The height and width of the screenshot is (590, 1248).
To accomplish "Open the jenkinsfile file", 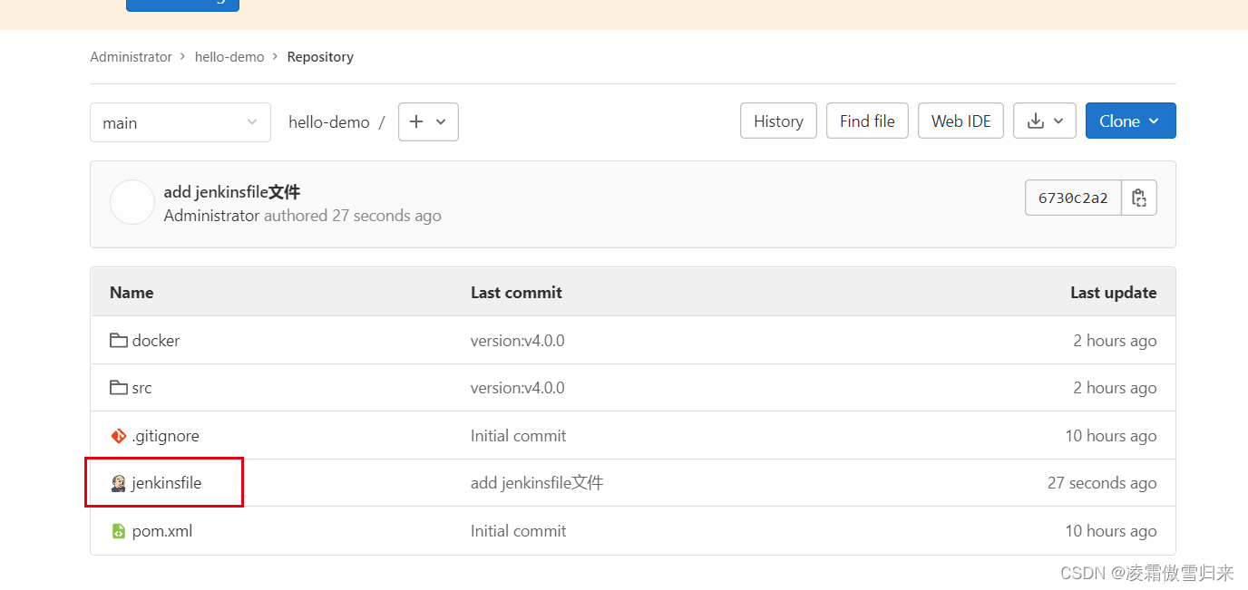I will point(166,483).
